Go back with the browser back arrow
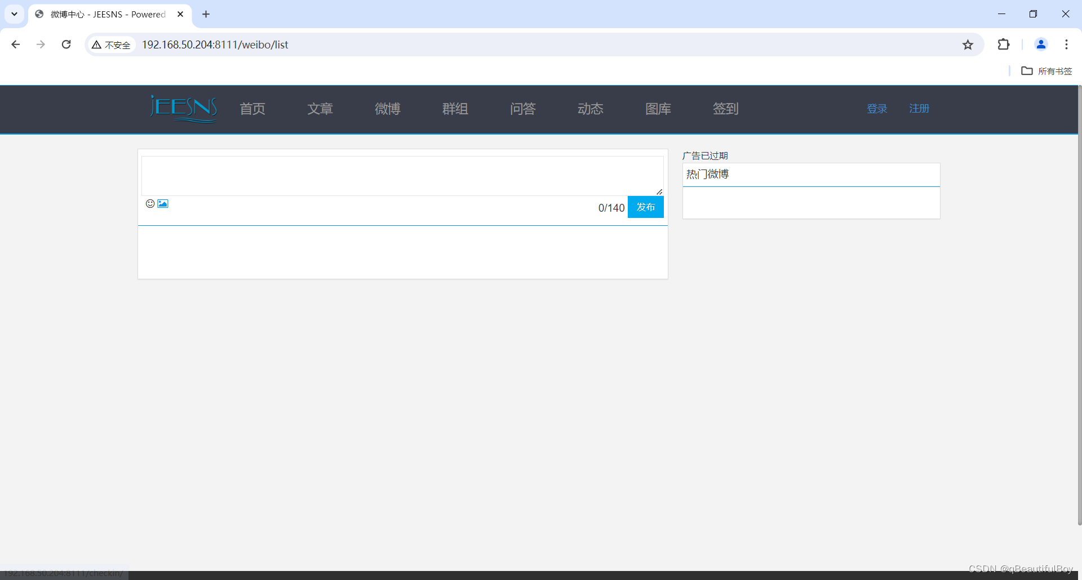Screen dimensions: 1082x580 click(x=16, y=44)
